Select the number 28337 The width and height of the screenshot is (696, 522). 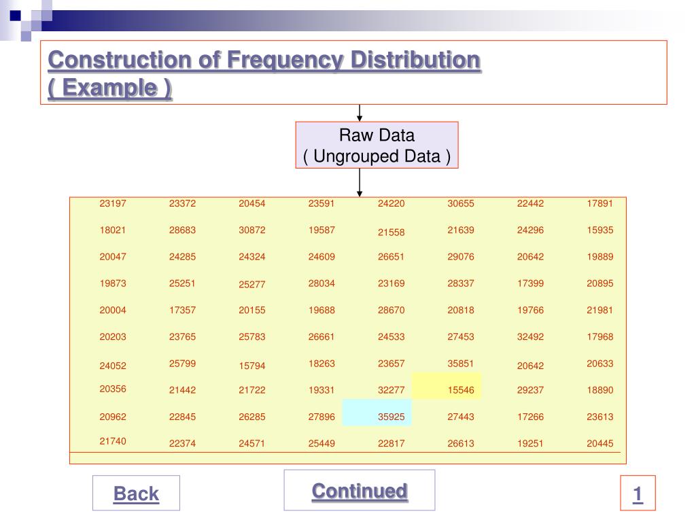[461, 283]
